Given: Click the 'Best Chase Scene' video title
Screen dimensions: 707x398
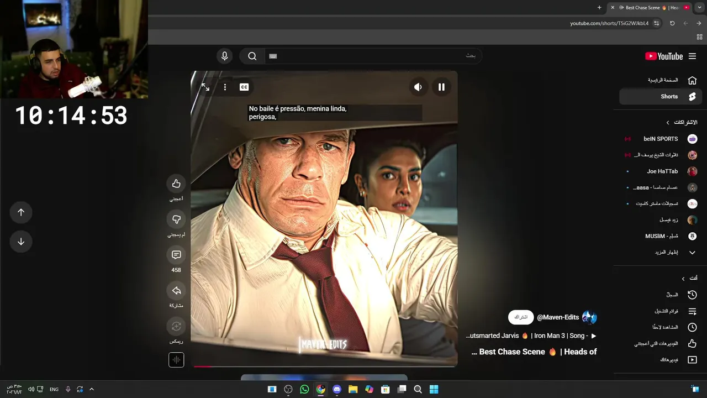Looking at the screenshot, I should tap(534, 352).
